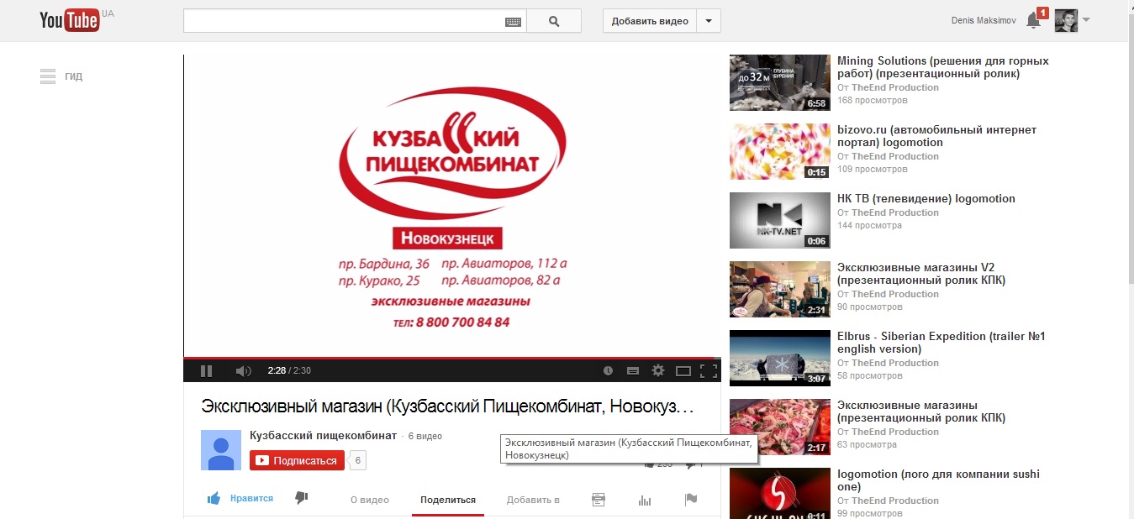Click the Добавить видео button
Image resolution: width=1134 pixels, height=519 pixels.
(x=650, y=21)
